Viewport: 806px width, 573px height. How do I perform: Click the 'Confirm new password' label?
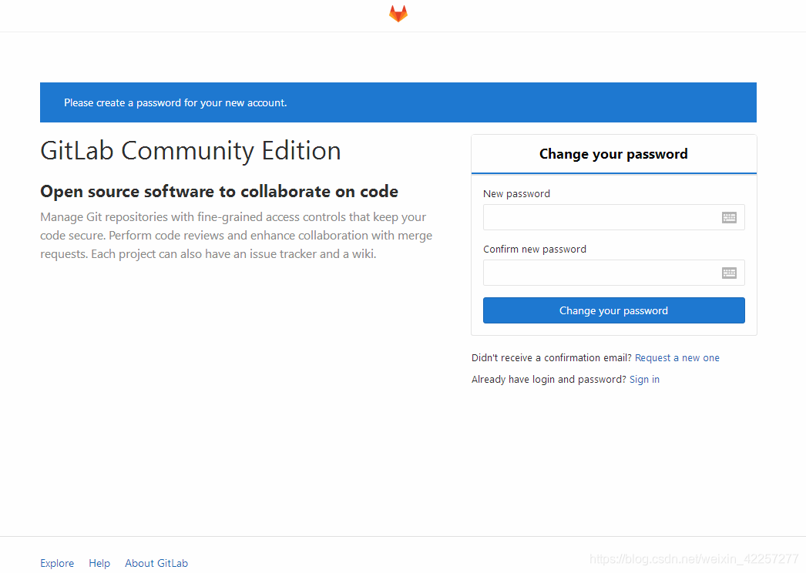(x=535, y=250)
